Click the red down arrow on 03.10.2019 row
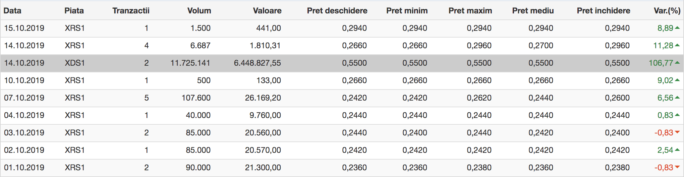The width and height of the screenshot is (684, 177). (x=677, y=132)
